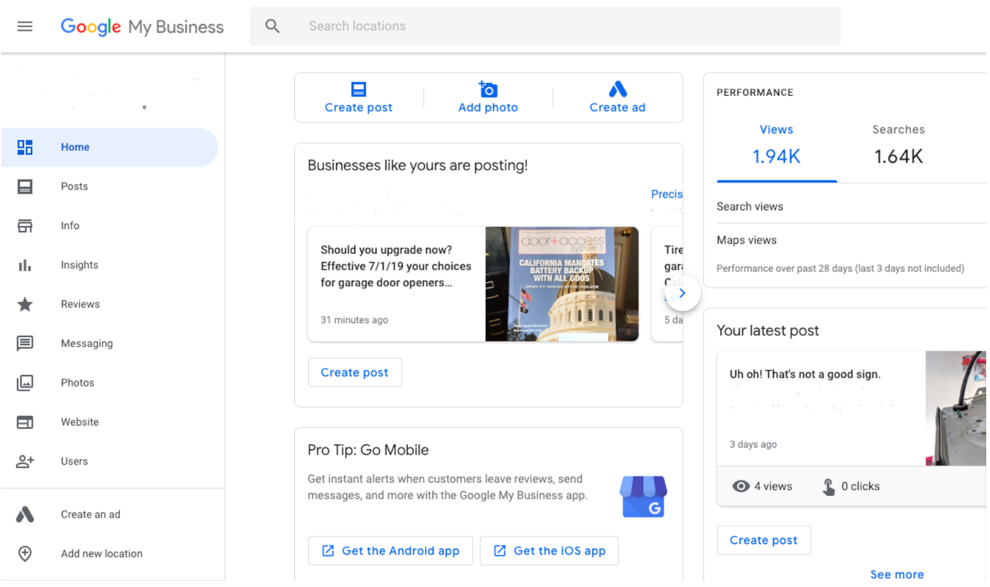Image resolution: width=990 pixels, height=587 pixels.
Task: Click Get the Android app button
Action: click(390, 551)
